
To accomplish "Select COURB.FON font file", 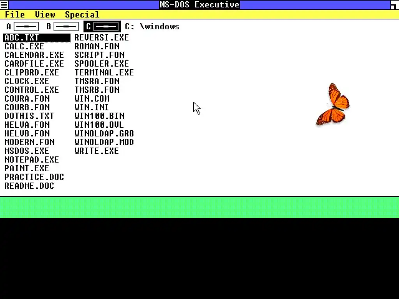I will [27, 107].
